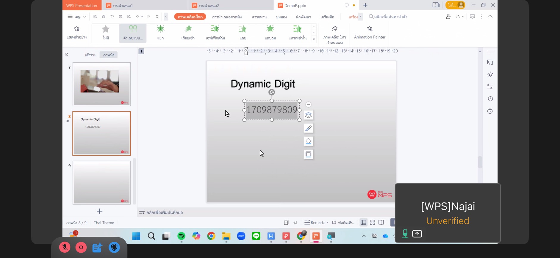Open the การนำเสนอภาพนิ่ง ribbon tab
The width and height of the screenshot is (560, 258).
[227, 17]
